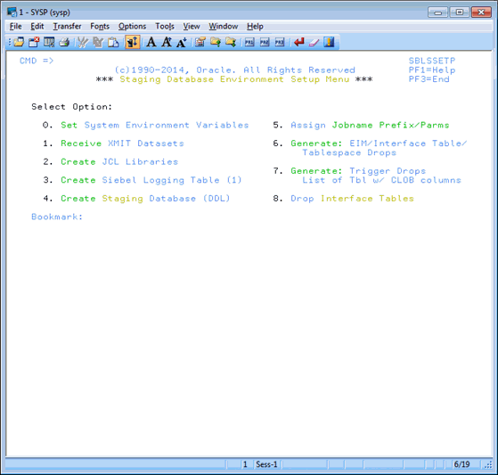498x475 pixels.
Task: Open the File menu
Action: pyautogui.click(x=15, y=27)
